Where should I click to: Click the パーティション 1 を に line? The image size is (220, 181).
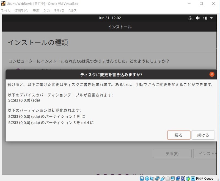(x=46, y=117)
